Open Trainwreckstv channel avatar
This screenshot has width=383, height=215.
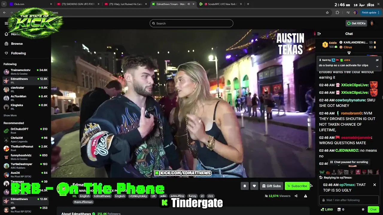[6, 72]
